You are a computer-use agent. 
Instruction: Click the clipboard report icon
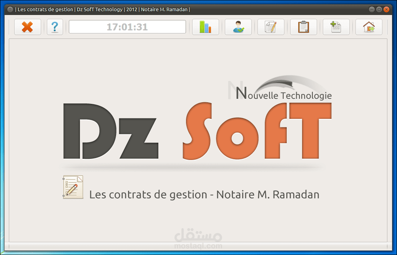(x=303, y=27)
